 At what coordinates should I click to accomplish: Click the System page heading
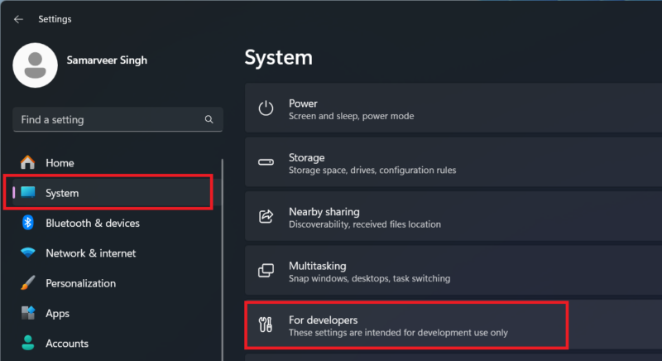click(x=279, y=57)
